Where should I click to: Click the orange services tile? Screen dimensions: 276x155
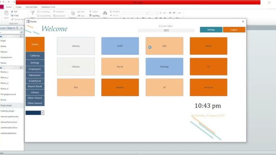pos(208,88)
